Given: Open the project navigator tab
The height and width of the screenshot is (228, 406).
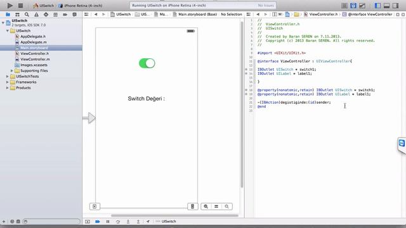Looking at the screenshot, I should 8,15.
